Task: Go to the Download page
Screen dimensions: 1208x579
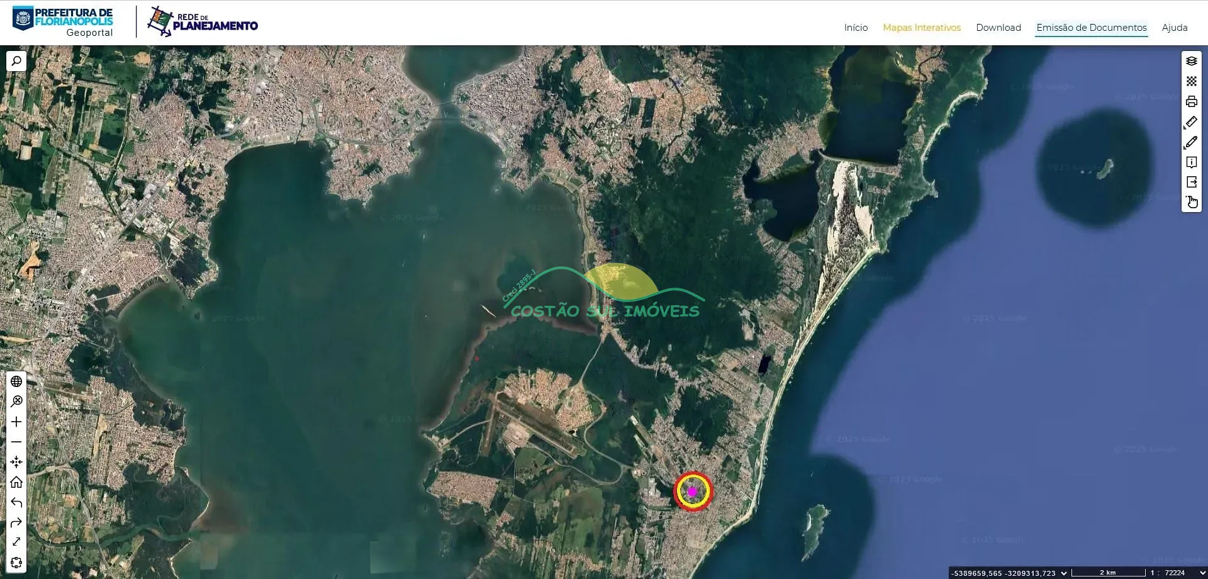Action: tap(998, 28)
